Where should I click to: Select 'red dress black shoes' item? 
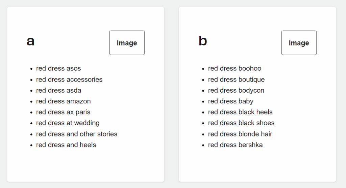tap(241, 123)
